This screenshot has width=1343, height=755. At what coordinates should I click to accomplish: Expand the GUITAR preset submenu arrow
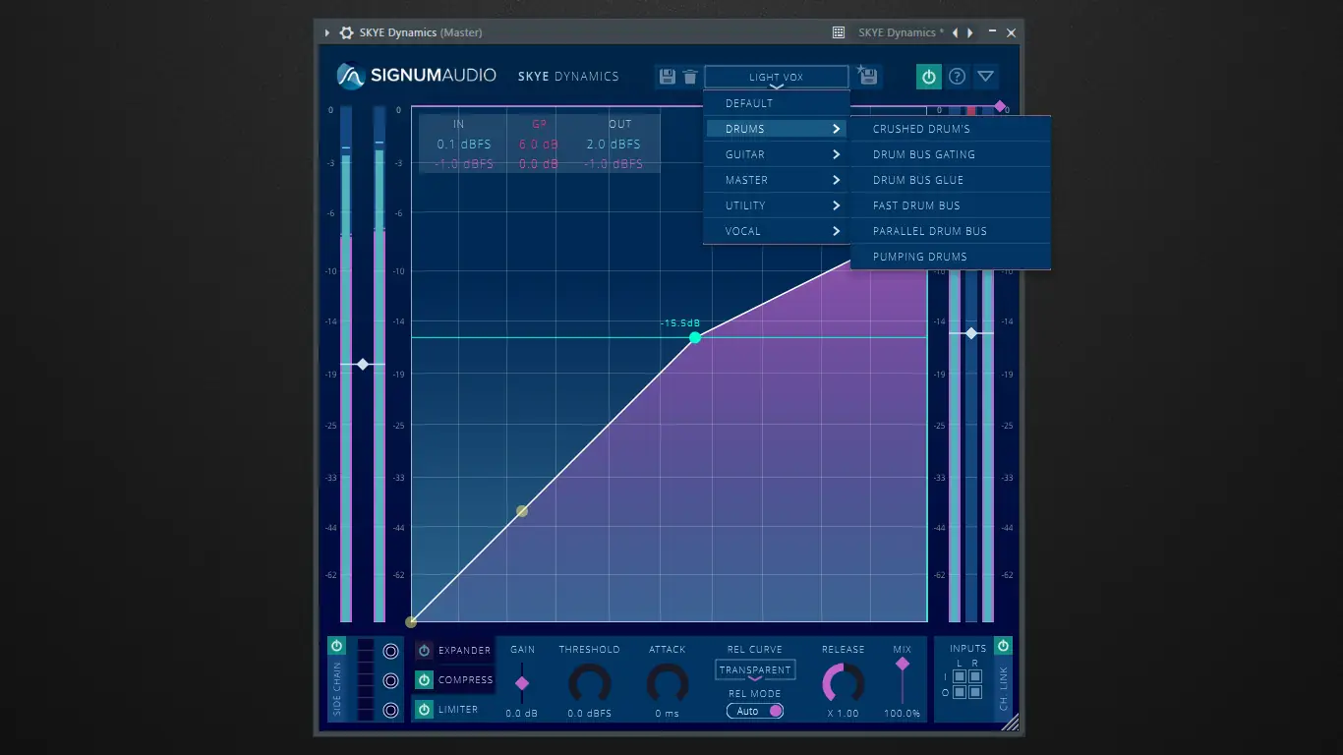pos(837,154)
